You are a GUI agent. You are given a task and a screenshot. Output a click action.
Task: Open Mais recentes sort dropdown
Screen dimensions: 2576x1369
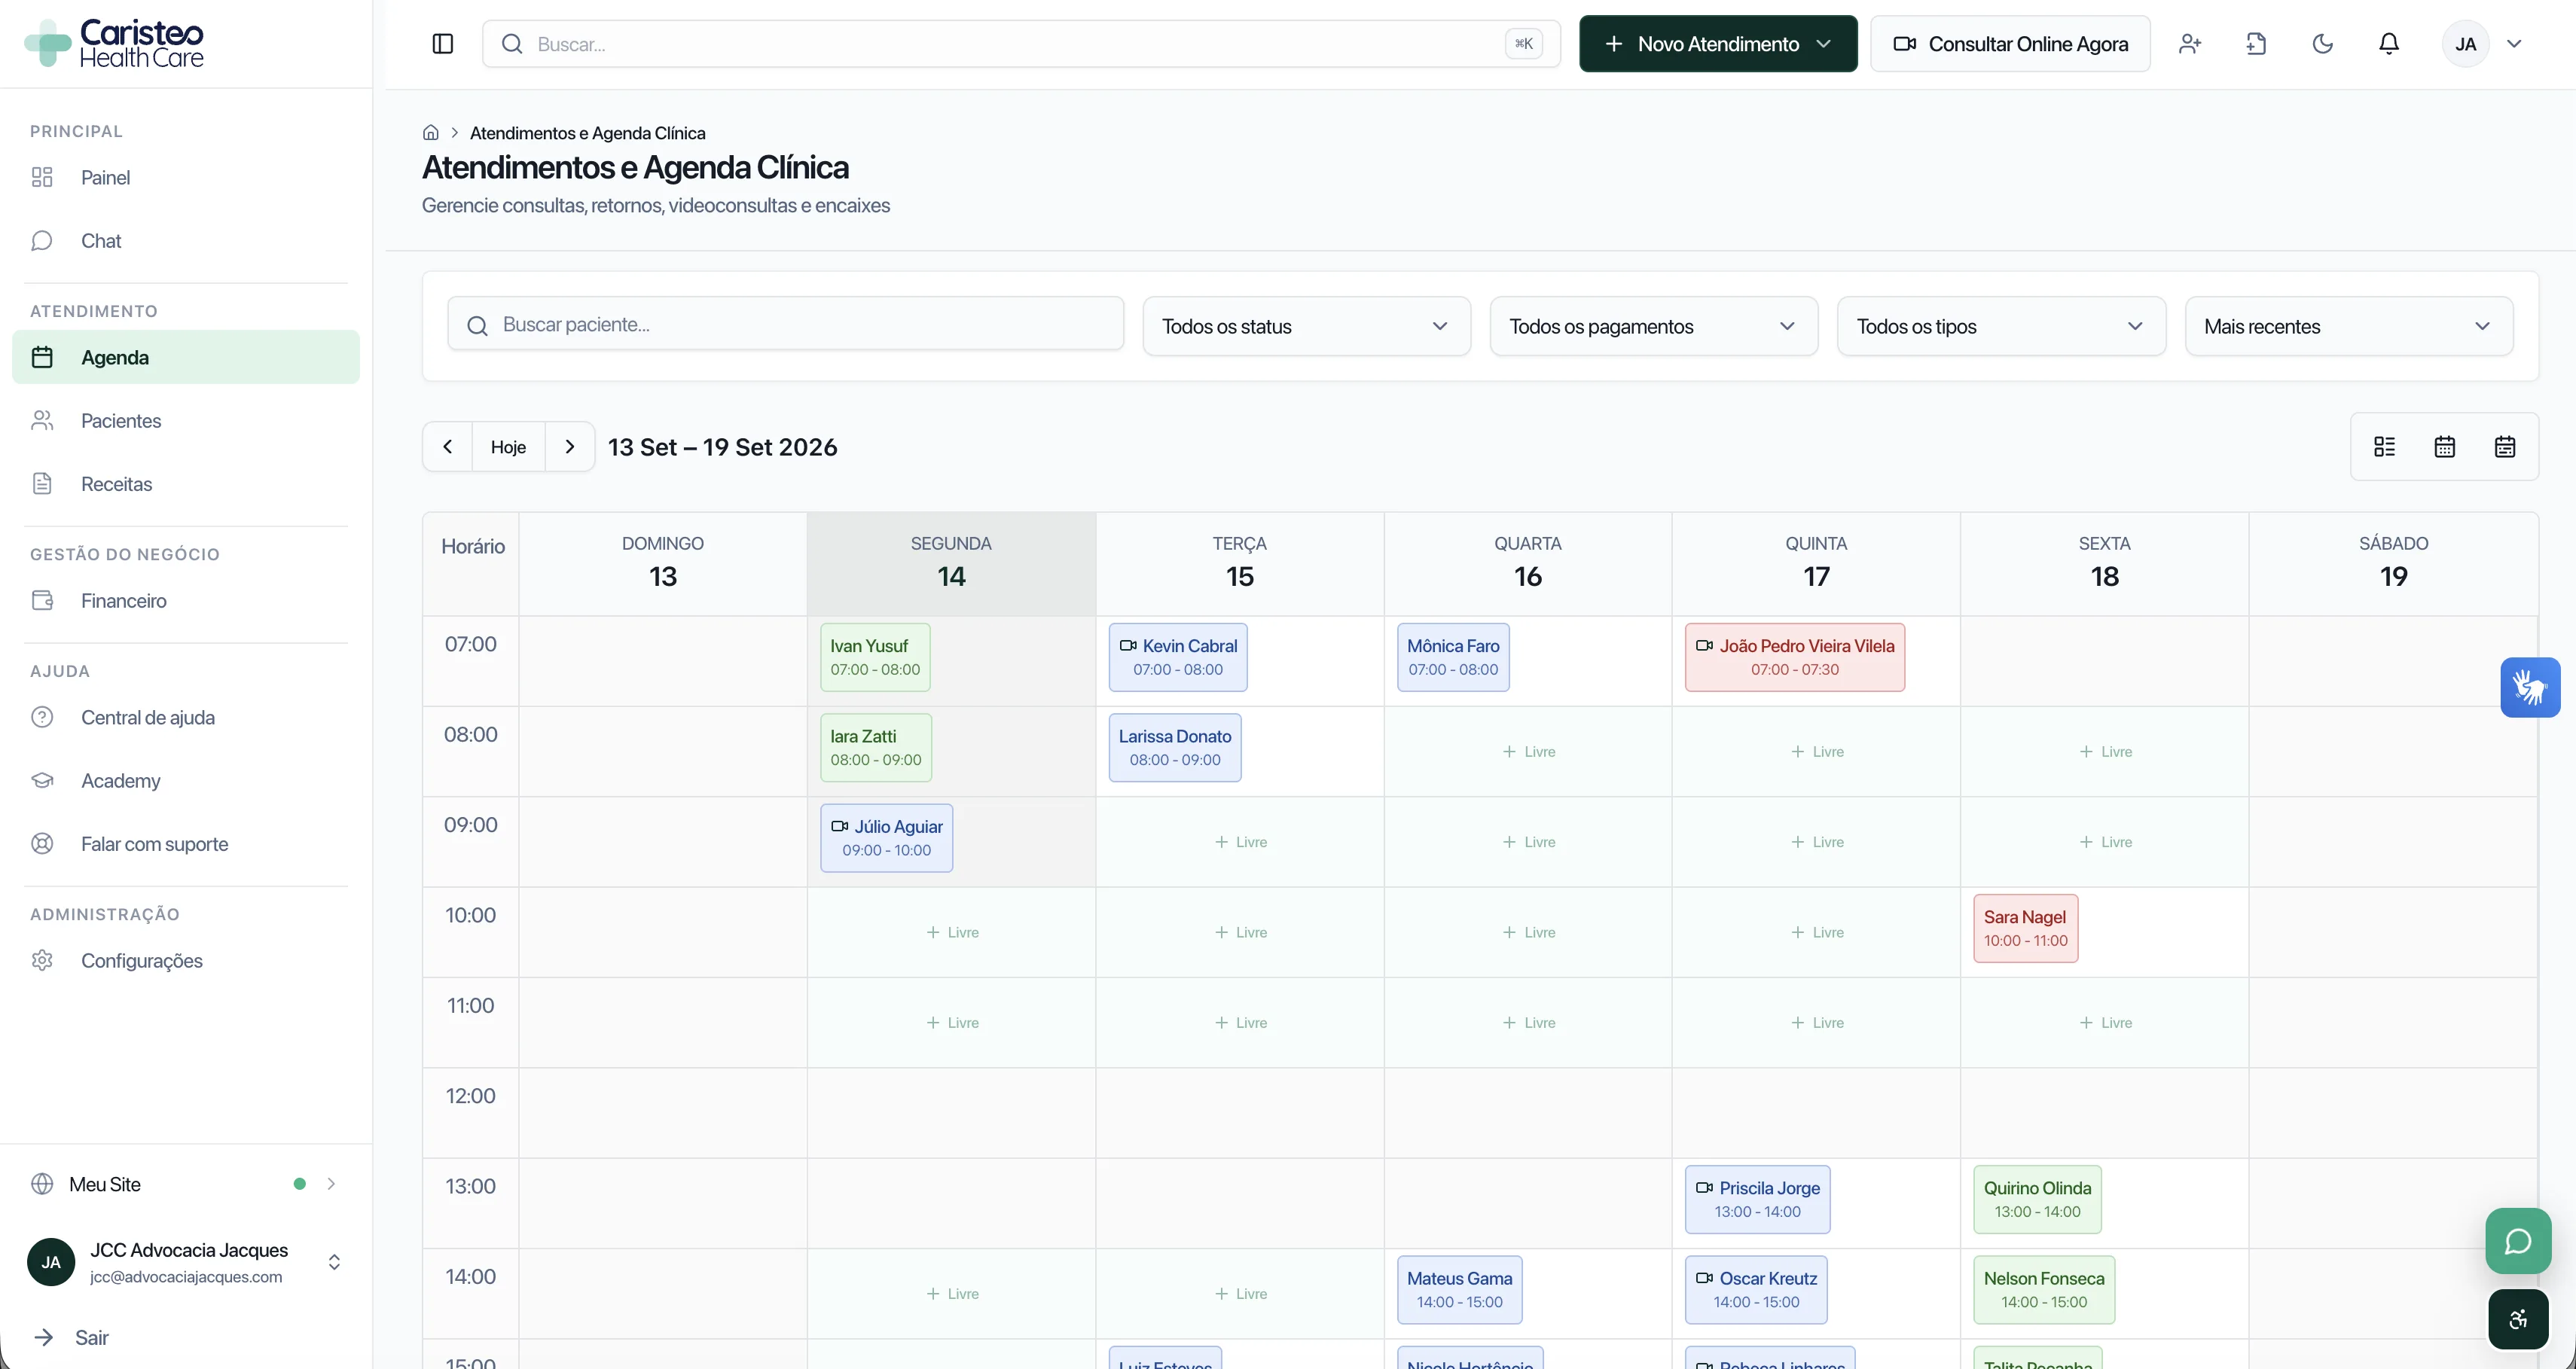[x=2348, y=327]
